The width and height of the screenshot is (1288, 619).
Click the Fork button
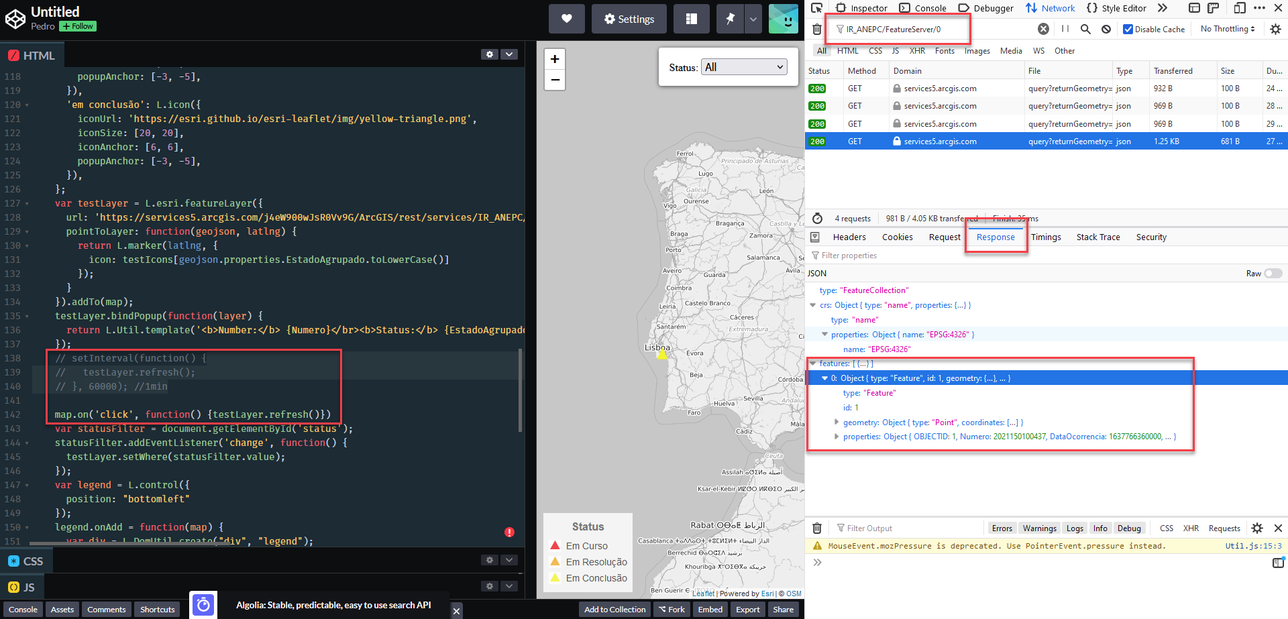click(x=672, y=609)
